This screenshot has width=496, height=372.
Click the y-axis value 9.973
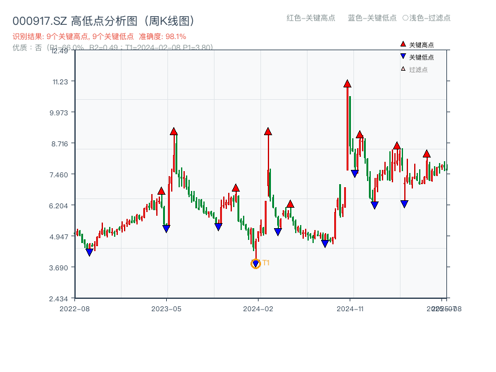point(58,113)
